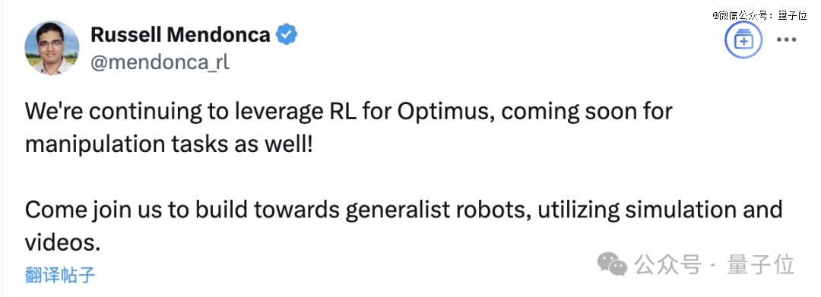Viewport: 821px width, 297px height.
Task: Click the WeChat logo in the watermark
Action: 612,264
